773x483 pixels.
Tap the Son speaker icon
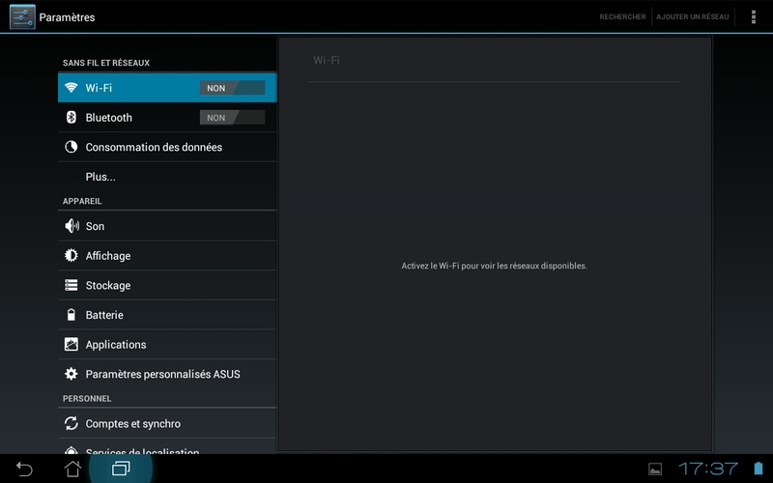click(x=72, y=226)
